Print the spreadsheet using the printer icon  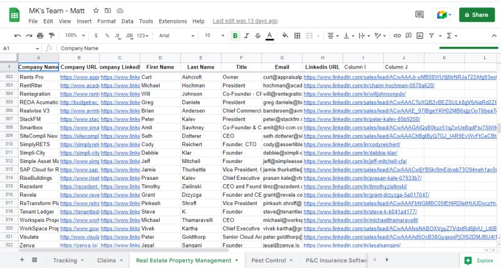tap(40, 36)
